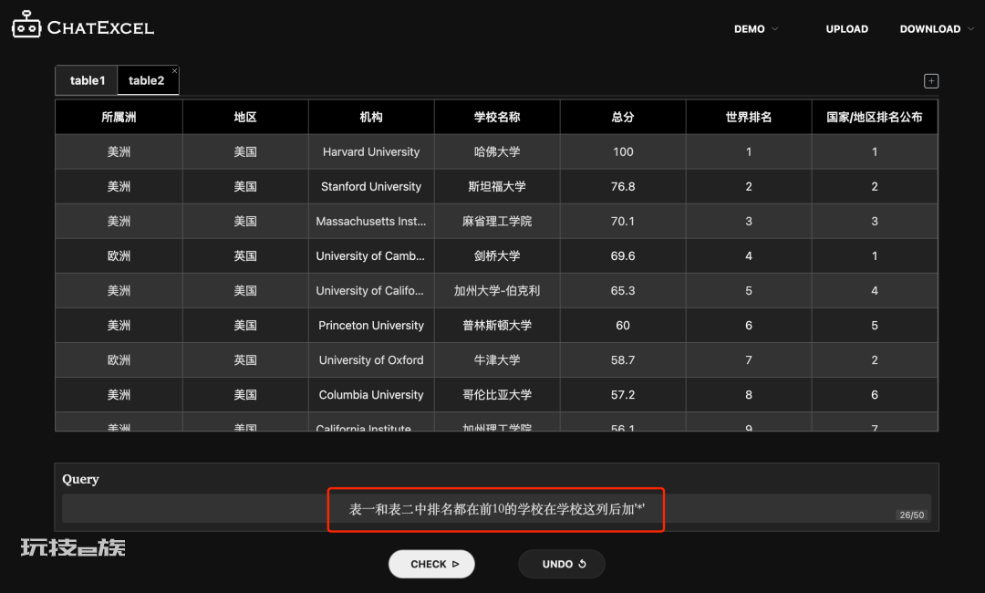Screen dimensions: 985x593
Task: Select the University of Califo... cell
Action: 371,291
